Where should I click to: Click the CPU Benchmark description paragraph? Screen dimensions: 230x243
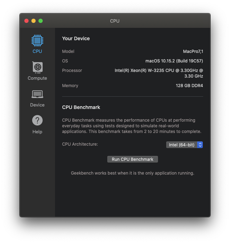pyautogui.click(x=132, y=126)
